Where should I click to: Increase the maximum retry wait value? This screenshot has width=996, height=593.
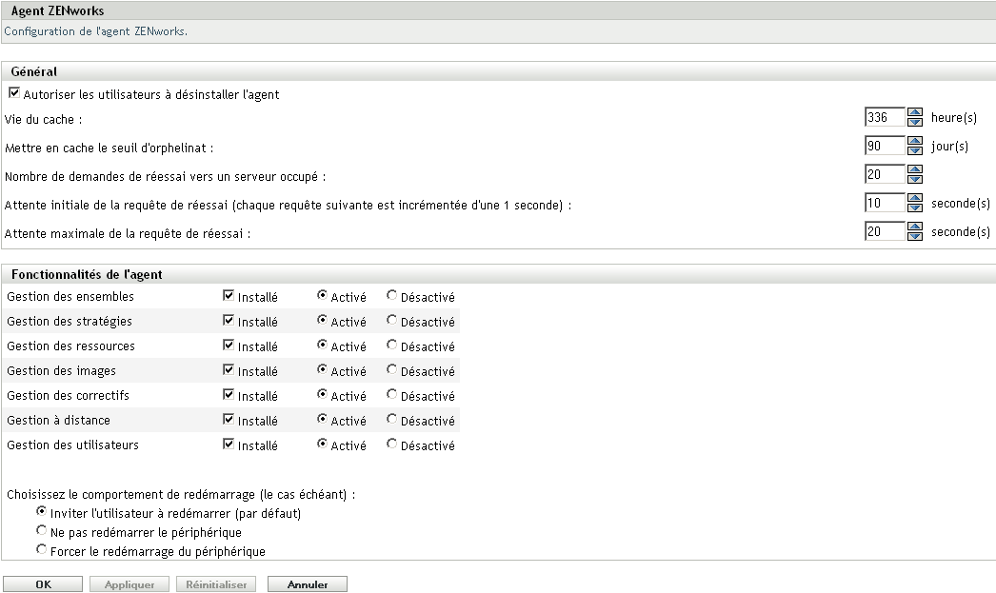coord(914,227)
